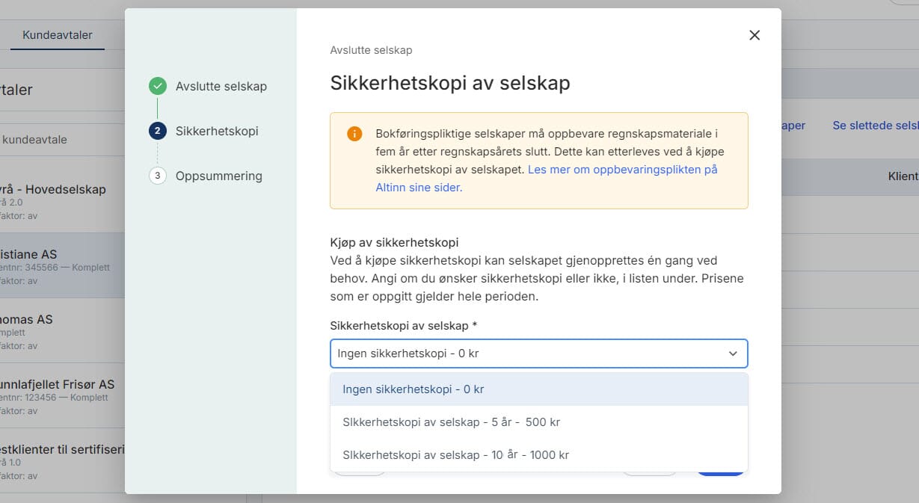
Task: Open the Sikkerhetskopi av selskap dropdown
Action: pyautogui.click(x=538, y=354)
